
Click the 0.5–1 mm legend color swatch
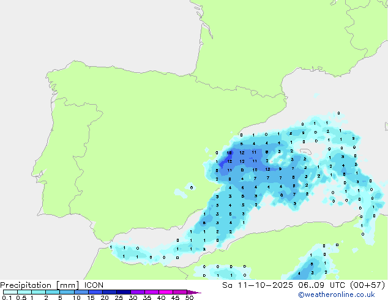pos(24,292)
